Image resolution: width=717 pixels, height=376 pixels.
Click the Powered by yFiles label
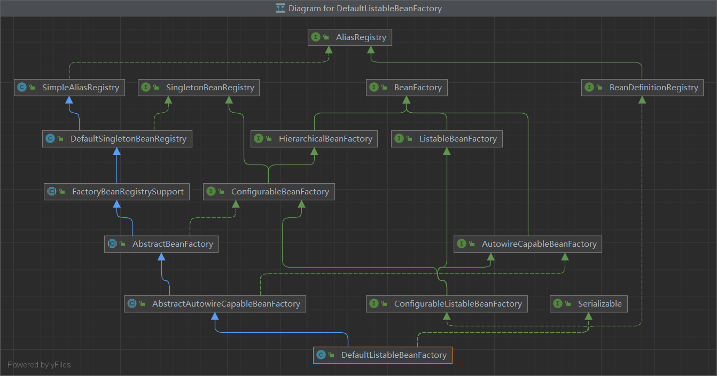point(39,365)
